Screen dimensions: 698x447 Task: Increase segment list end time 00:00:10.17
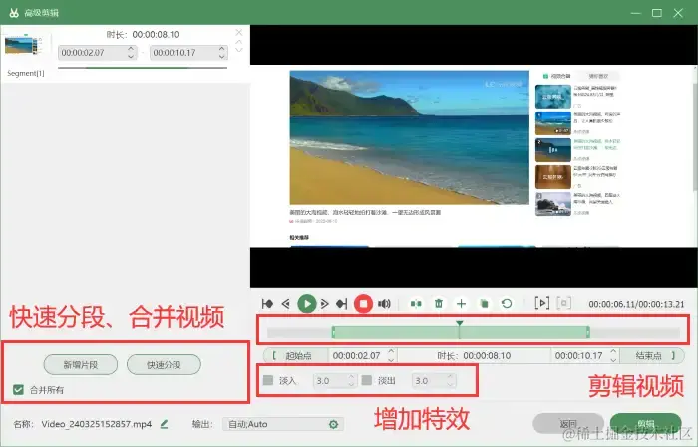pos(222,49)
